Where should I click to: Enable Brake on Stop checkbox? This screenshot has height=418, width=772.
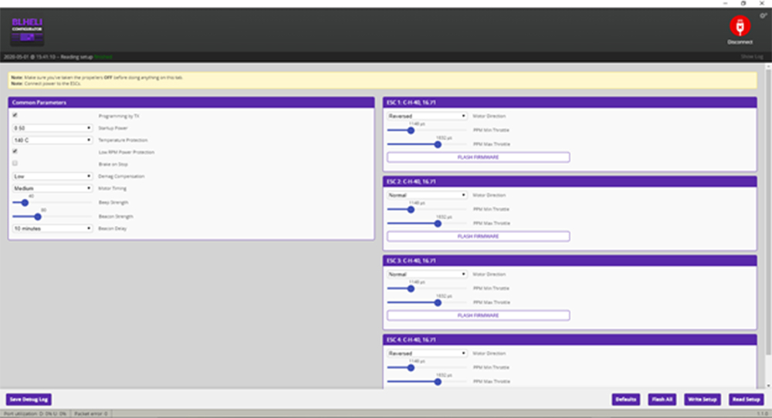(15, 163)
